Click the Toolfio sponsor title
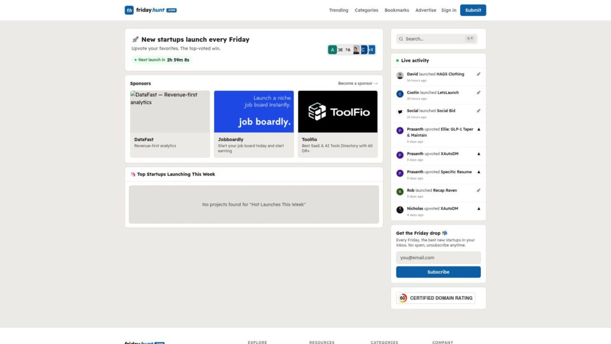Viewport: 611px width, 344px height. tap(310, 139)
